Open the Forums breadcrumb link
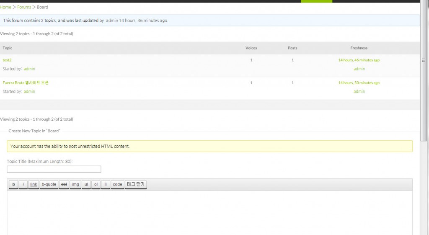 click(x=24, y=7)
